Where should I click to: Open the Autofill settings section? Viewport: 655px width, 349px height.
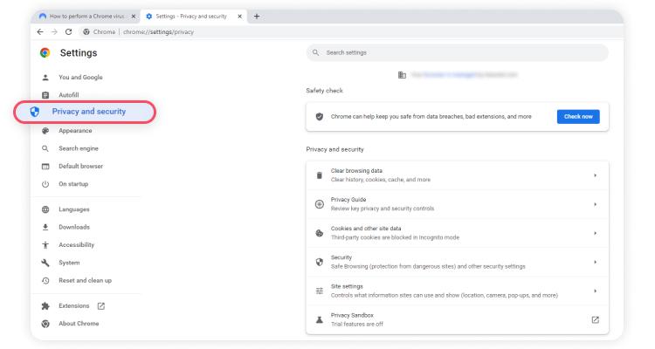[69, 95]
